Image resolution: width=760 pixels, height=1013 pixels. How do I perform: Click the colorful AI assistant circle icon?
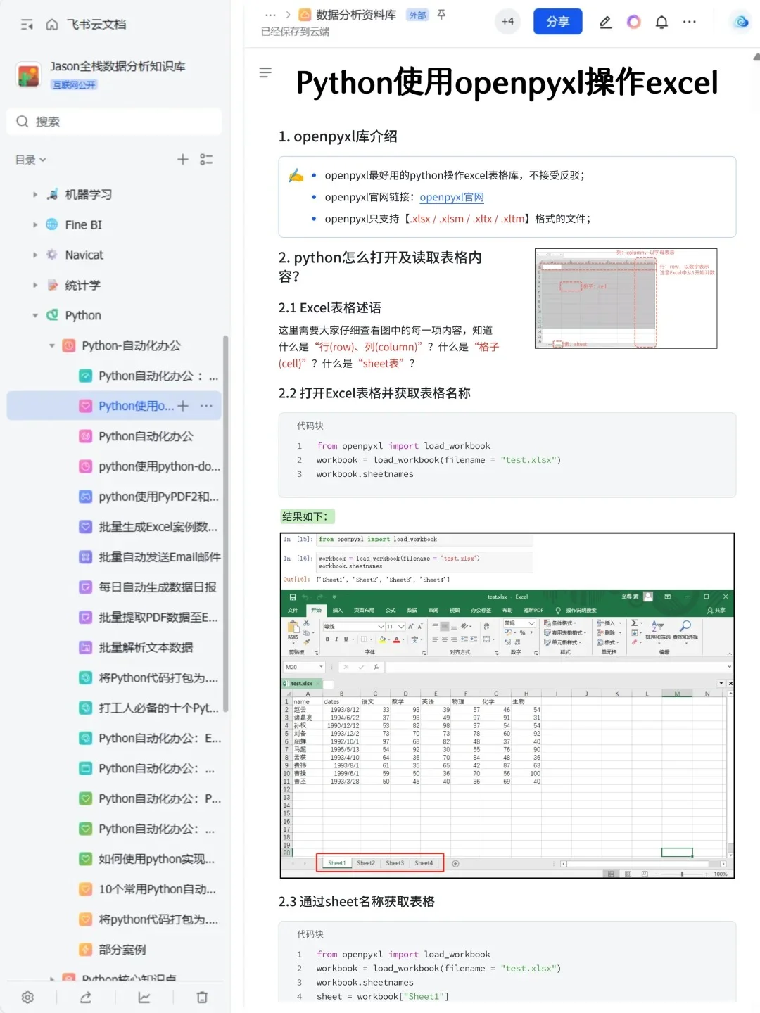click(x=633, y=22)
